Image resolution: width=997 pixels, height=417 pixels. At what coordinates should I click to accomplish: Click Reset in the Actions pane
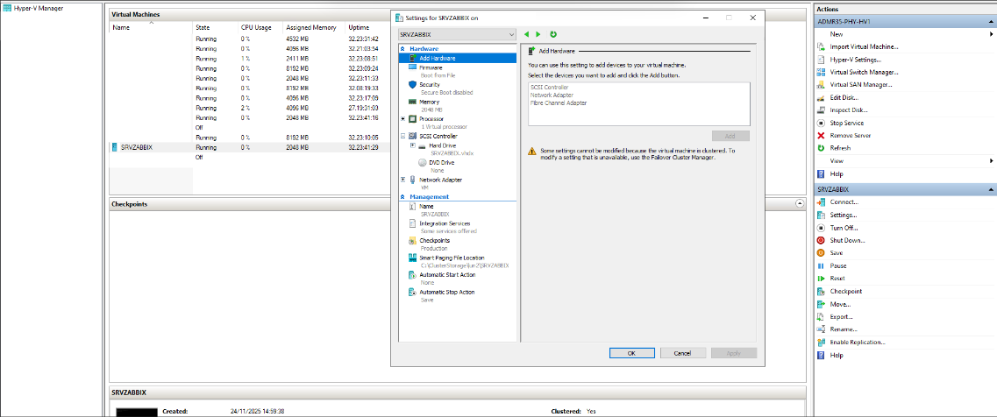tap(837, 279)
